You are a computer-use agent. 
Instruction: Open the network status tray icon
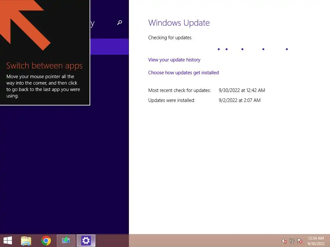(x=292, y=241)
